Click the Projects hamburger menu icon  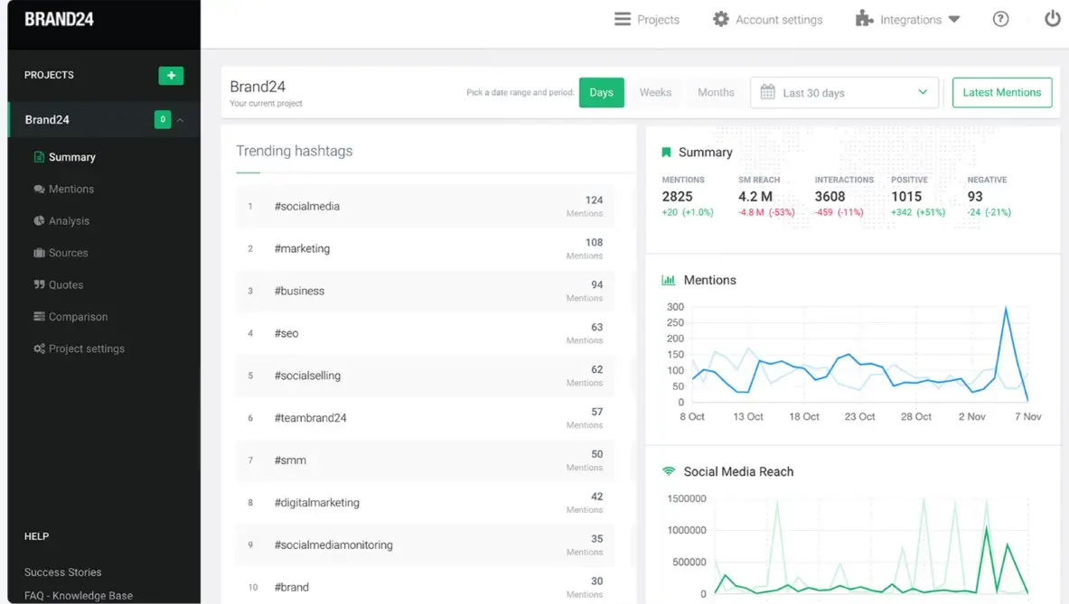point(623,19)
